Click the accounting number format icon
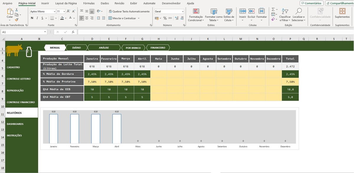Screen dimensions: 354x173 [157, 18]
